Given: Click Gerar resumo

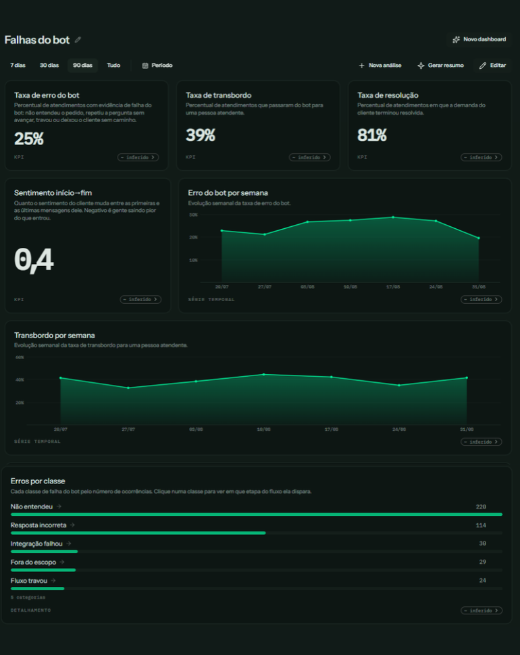Looking at the screenshot, I should tap(440, 65).
